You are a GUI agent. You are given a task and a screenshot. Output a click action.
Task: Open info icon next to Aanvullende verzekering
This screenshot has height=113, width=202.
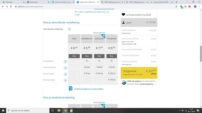coord(69,29)
